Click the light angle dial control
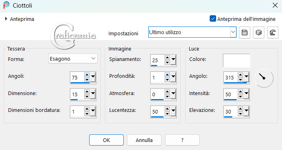The width and height of the screenshot is (282, 150). pyautogui.click(x=264, y=78)
